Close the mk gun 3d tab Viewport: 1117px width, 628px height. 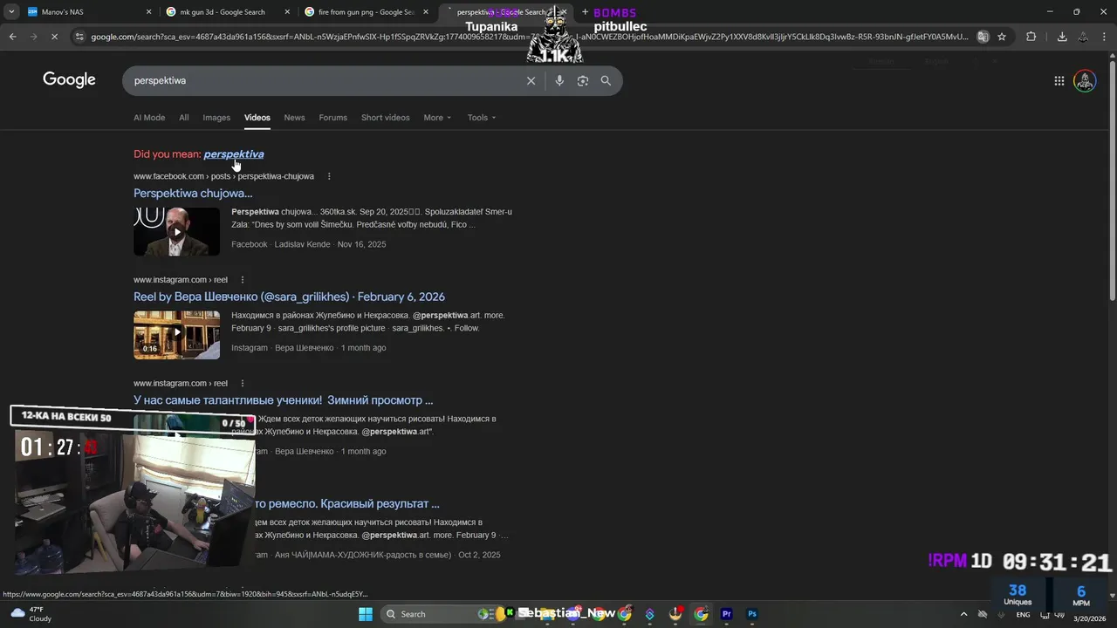click(x=286, y=12)
